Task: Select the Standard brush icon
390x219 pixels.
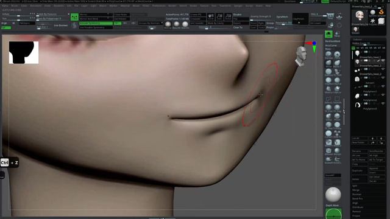Action: coord(328,54)
